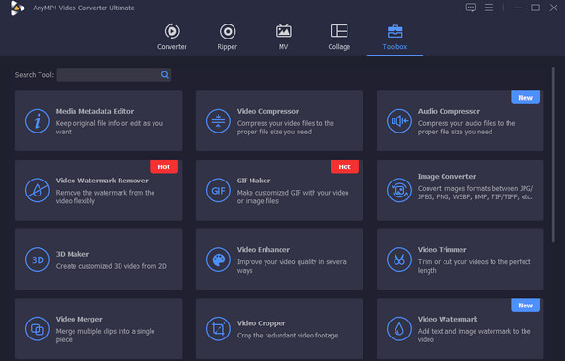Click the AnyMP4 app logo
The image size is (565, 361).
pos(17,8)
